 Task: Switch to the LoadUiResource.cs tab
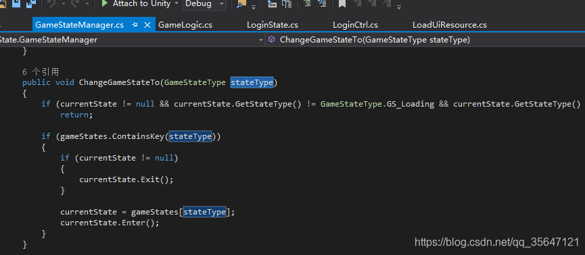point(450,25)
